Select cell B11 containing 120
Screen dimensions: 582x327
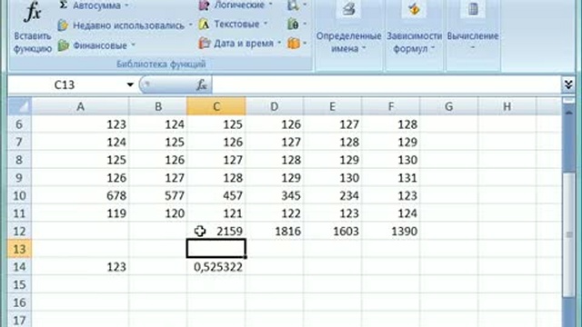[158, 213]
